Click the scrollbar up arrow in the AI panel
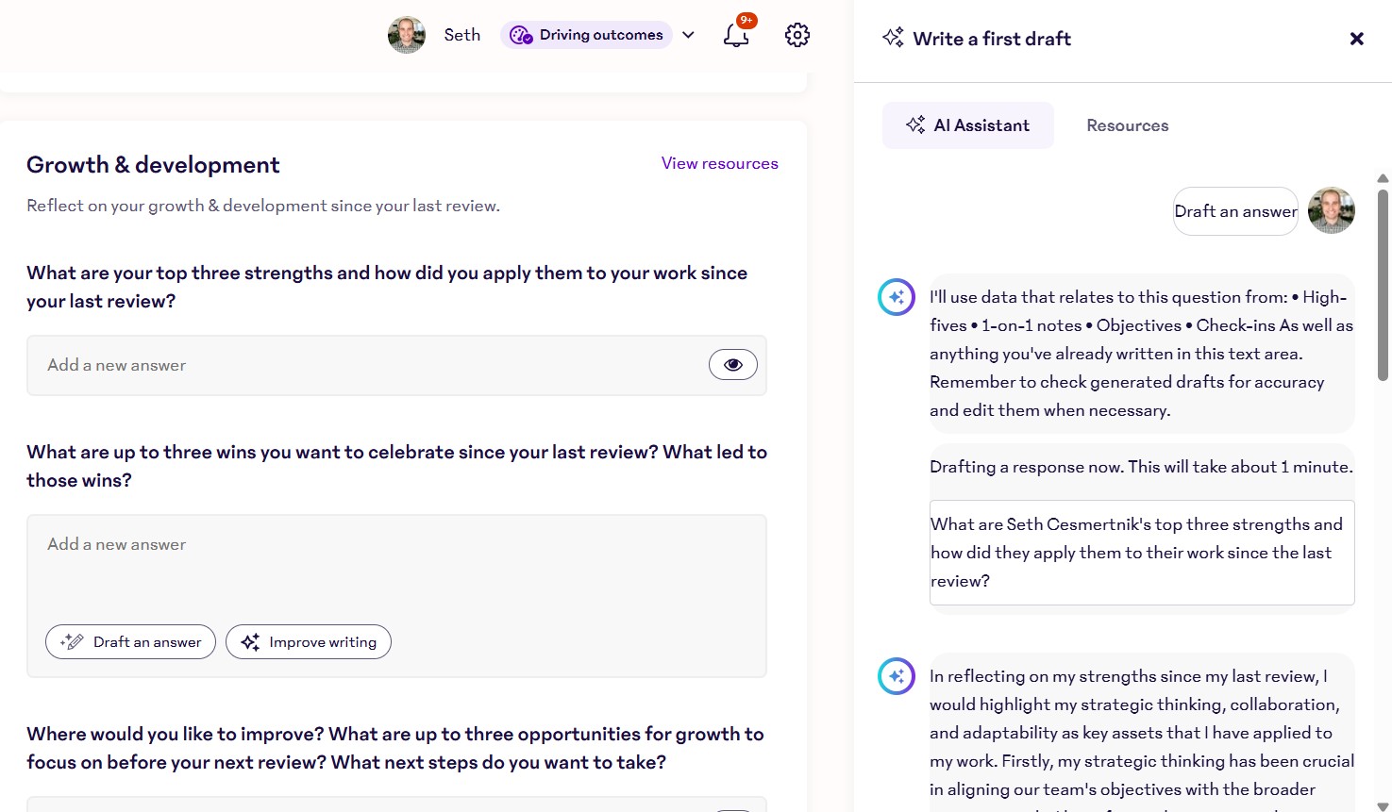The width and height of the screenshot is (1392, 812). 1382,178
